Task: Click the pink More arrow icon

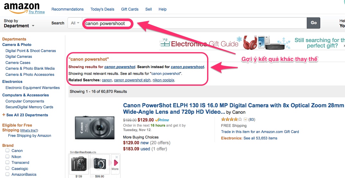Action: pos(116,163)
